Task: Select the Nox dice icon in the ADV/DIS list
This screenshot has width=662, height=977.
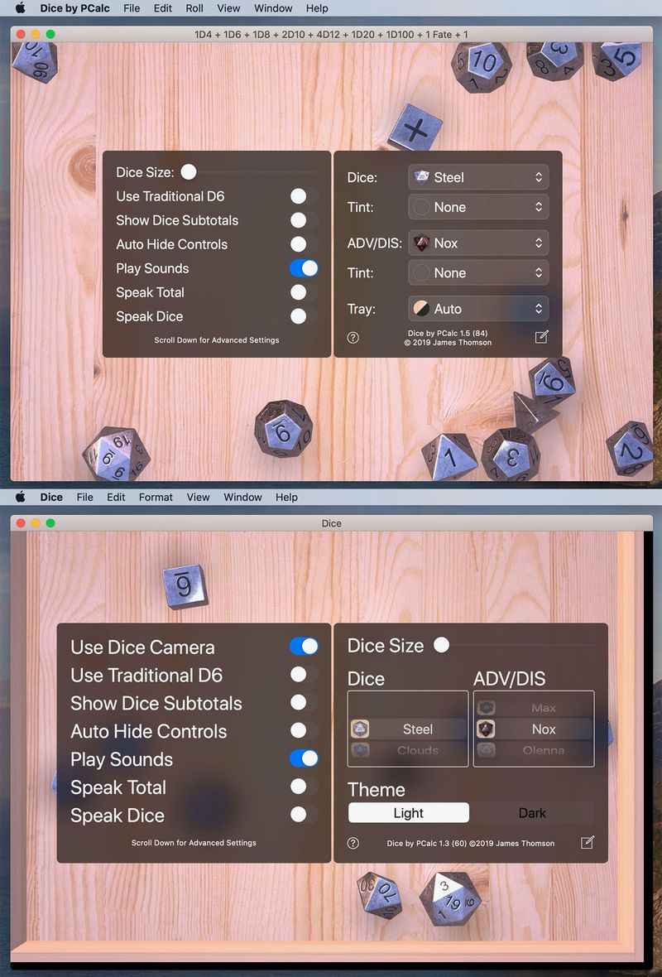Action: (x=486, y=729)
